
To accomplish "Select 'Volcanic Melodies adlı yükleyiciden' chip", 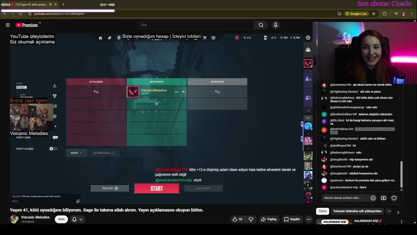I will coord(357,211).
